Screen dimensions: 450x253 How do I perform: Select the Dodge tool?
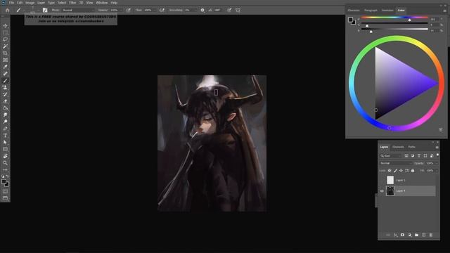pyautogui.click(x=5, y=122)
